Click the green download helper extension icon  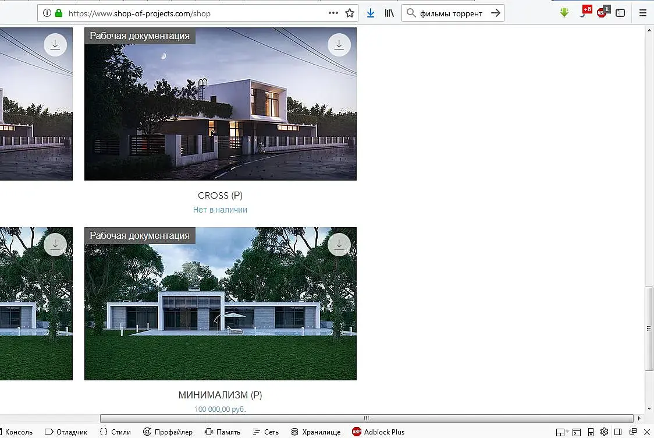coord(564,13)
